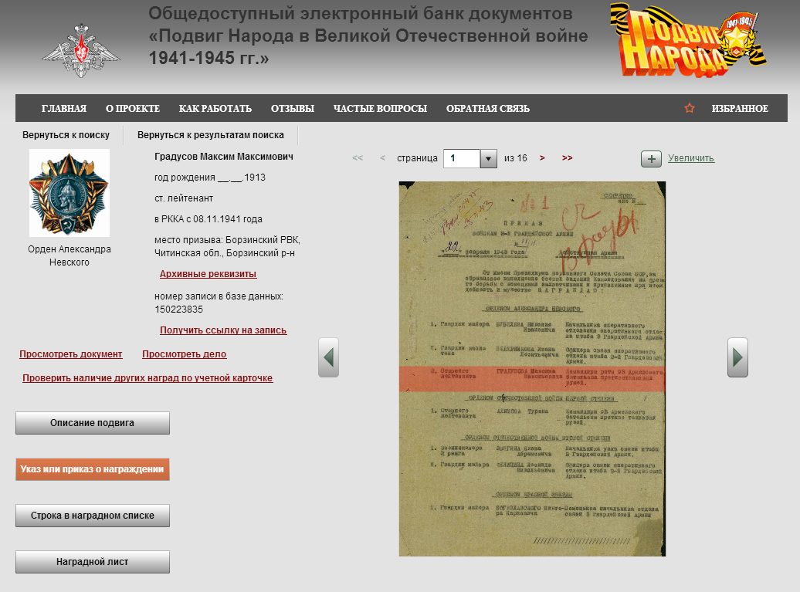This screenshot has height=592, width=800.
Task: Click the page number input field
Action: (x=462, y=159)
